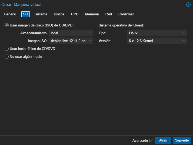Close the Crear Maquina virtual dialog
193x145 pixels.
188,5
